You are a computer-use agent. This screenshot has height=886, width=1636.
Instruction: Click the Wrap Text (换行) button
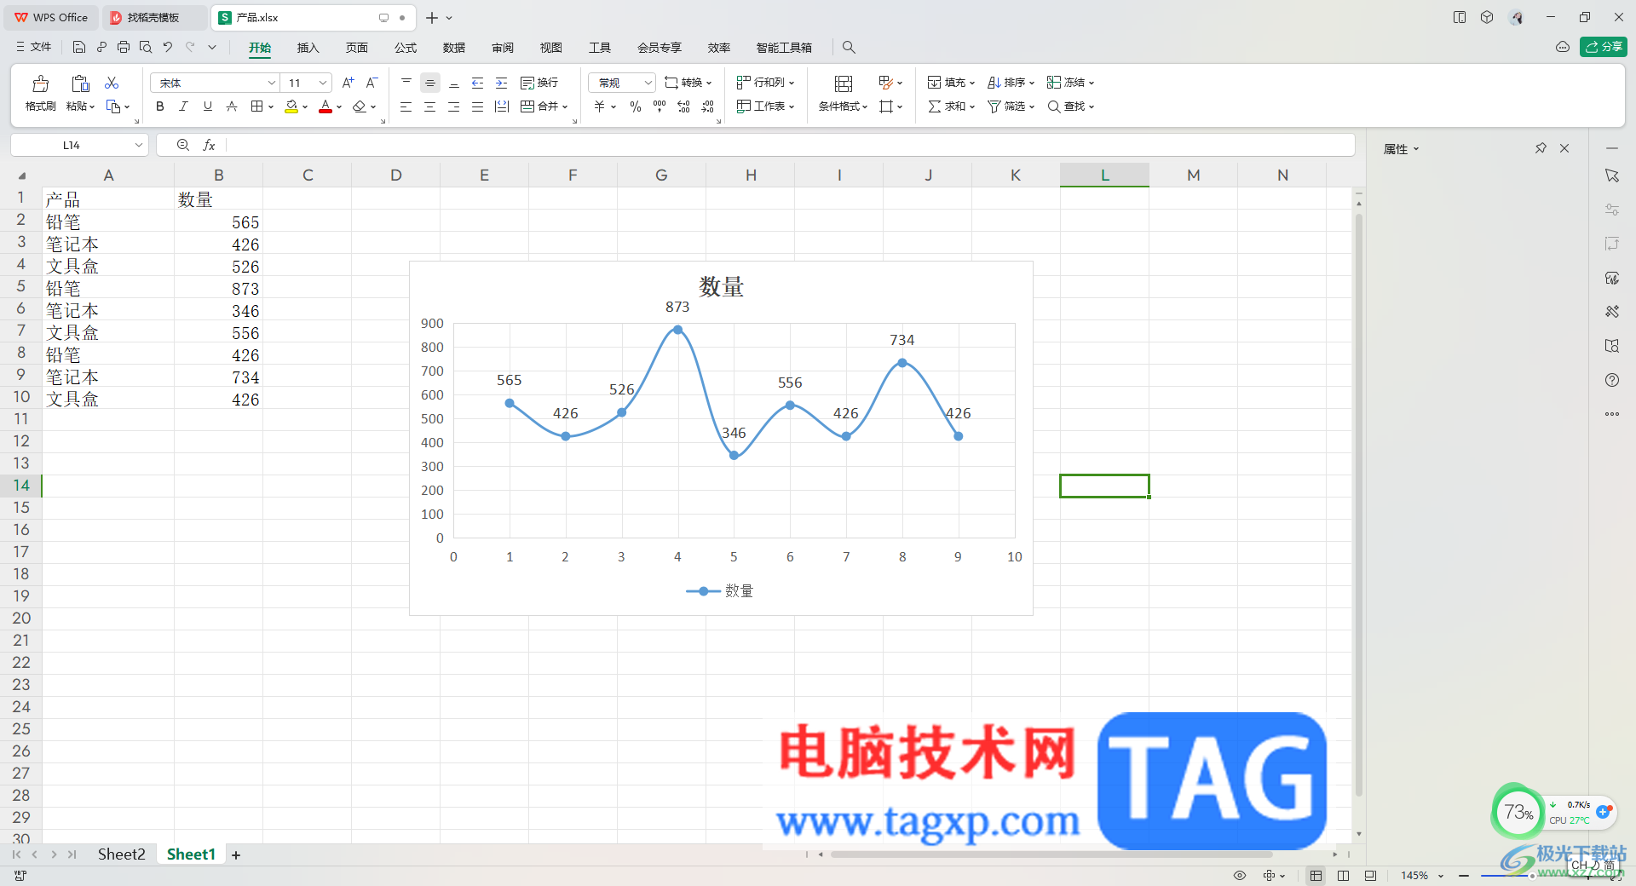(539, 83)
